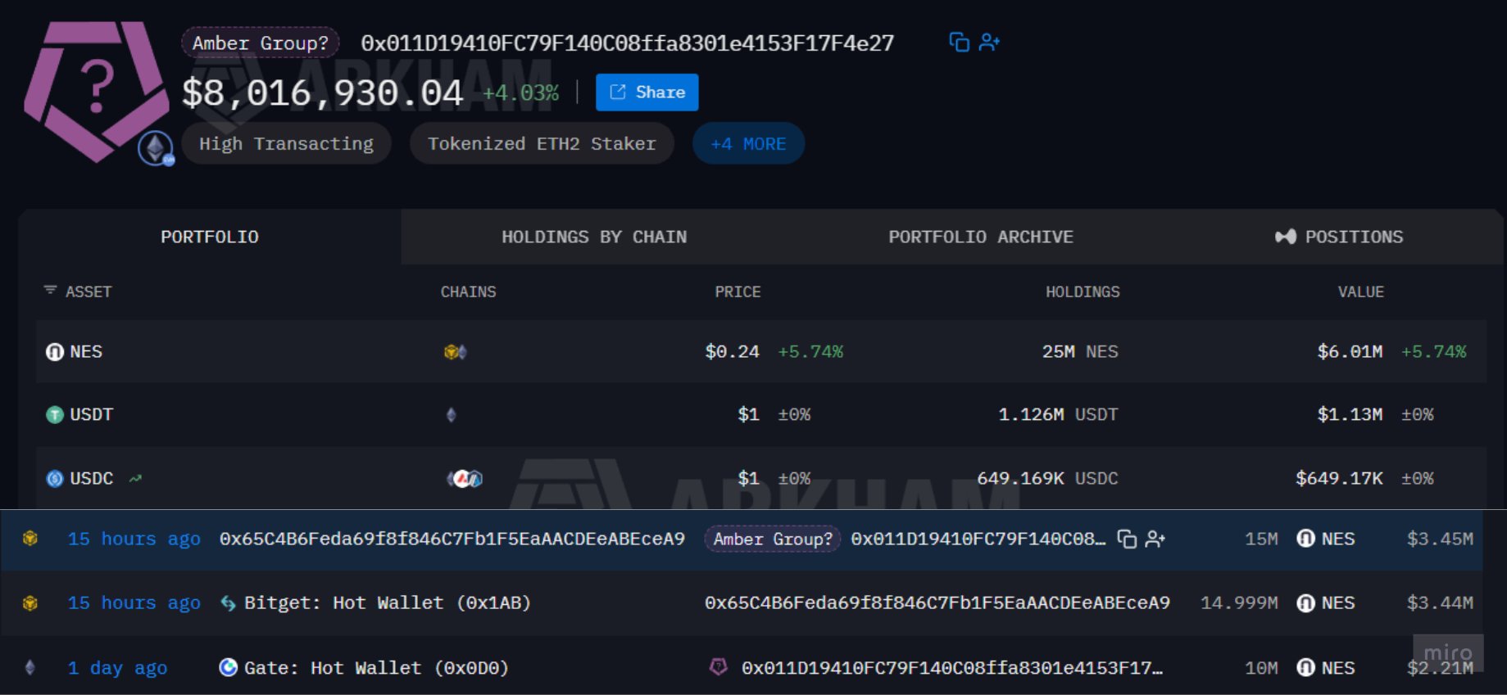Click the POSITIONS tab icon
The width and height of the screenshot is (1507, 695).
pos(1286,237)
